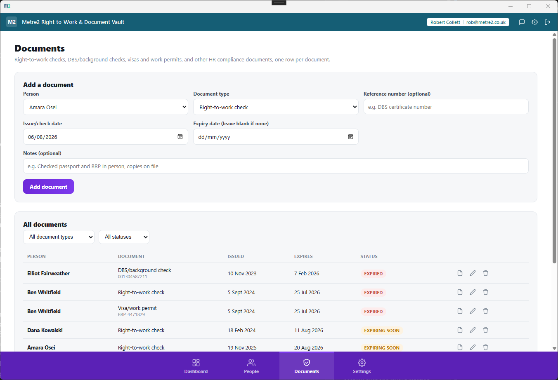The height and width of the screenshot is (380, 558).
Task: Click the name Elliot Fairweather
Action: coord(48,273)
